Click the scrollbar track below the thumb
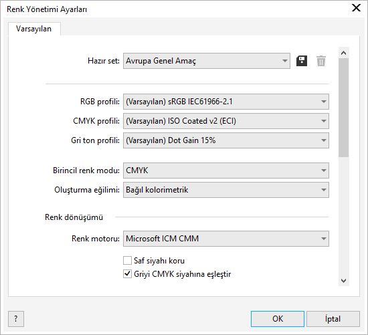This screenshot has width=368, height=335. (x=344, y=216)
